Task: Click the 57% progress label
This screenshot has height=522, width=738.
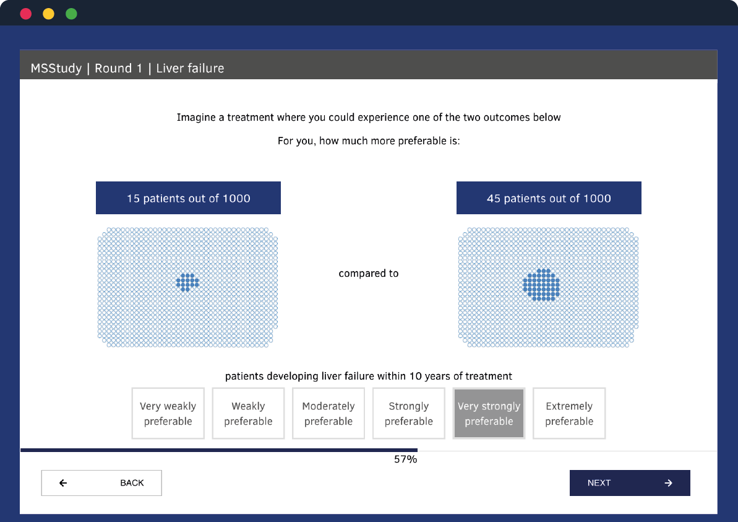Action: coord(405,459)
